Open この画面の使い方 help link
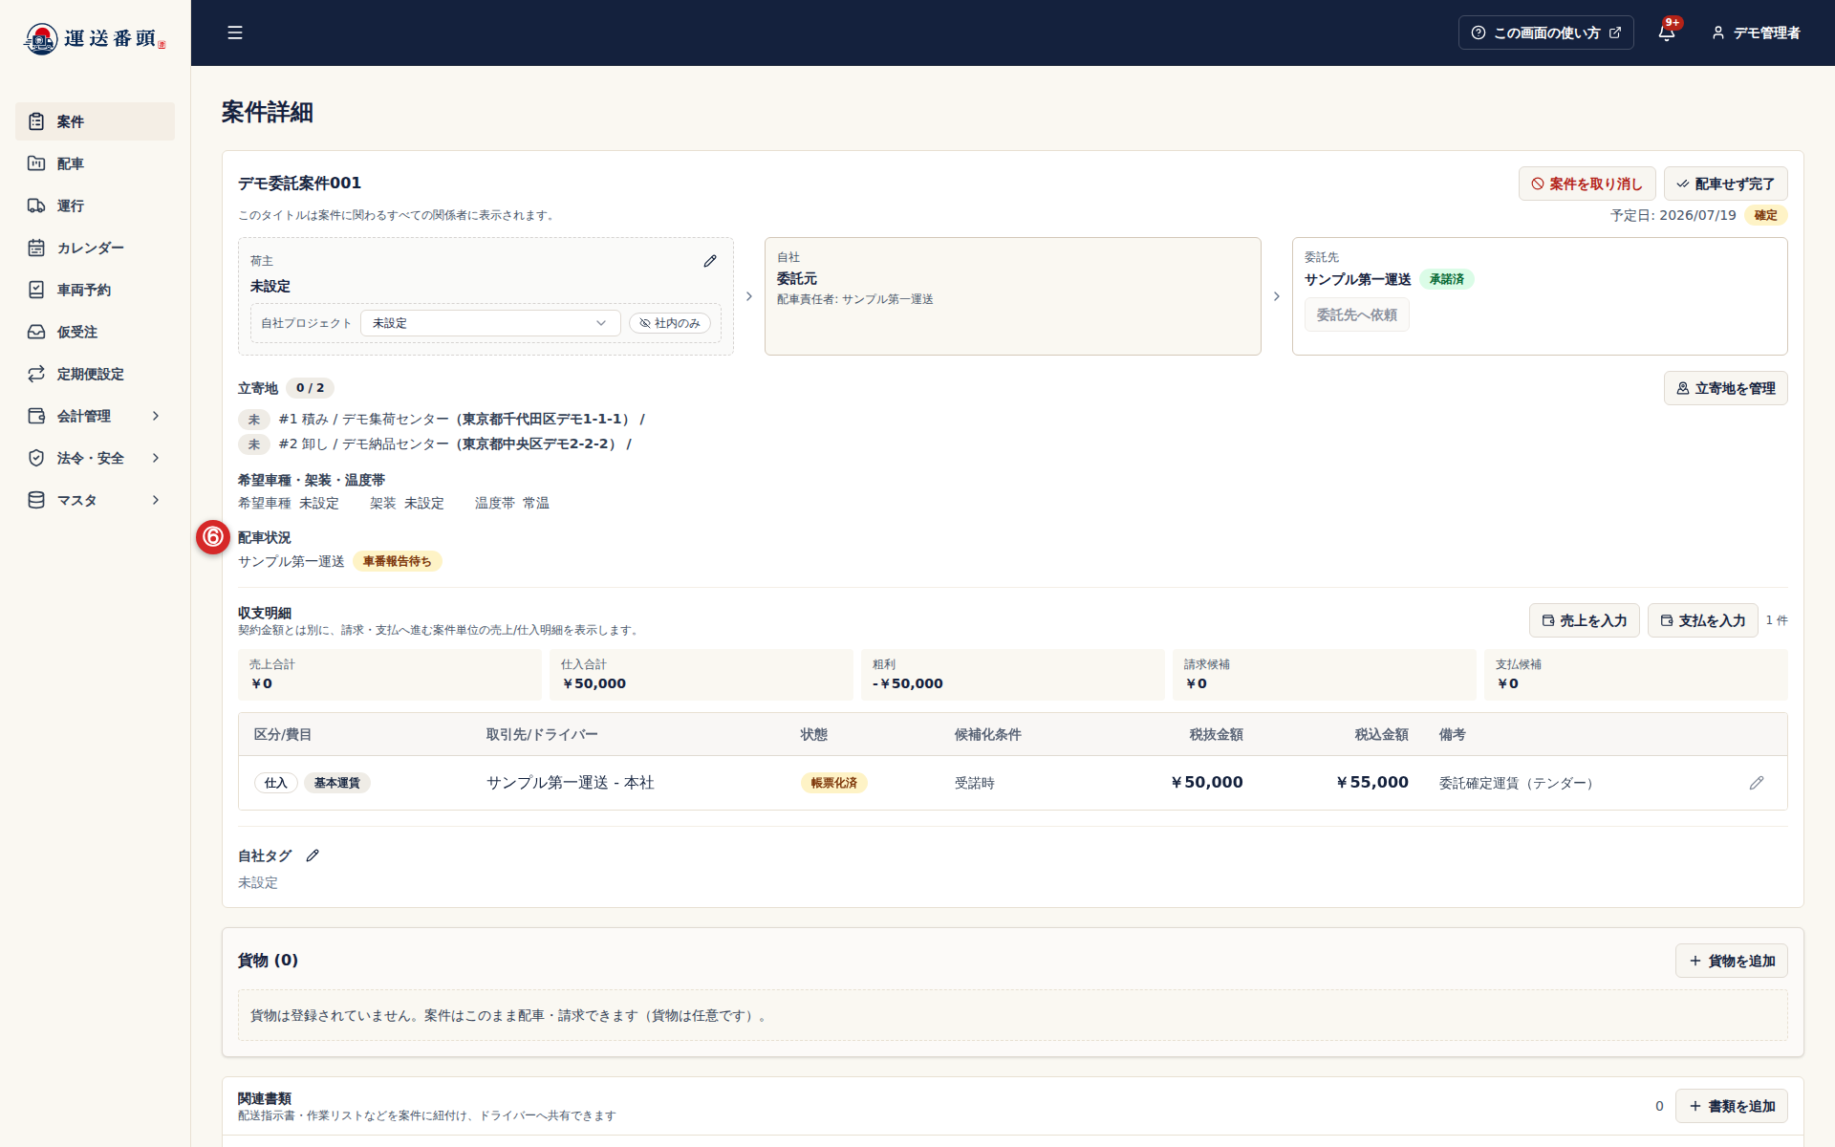The height and width of the screenshot is (1147, 1835). [1545, 32]
